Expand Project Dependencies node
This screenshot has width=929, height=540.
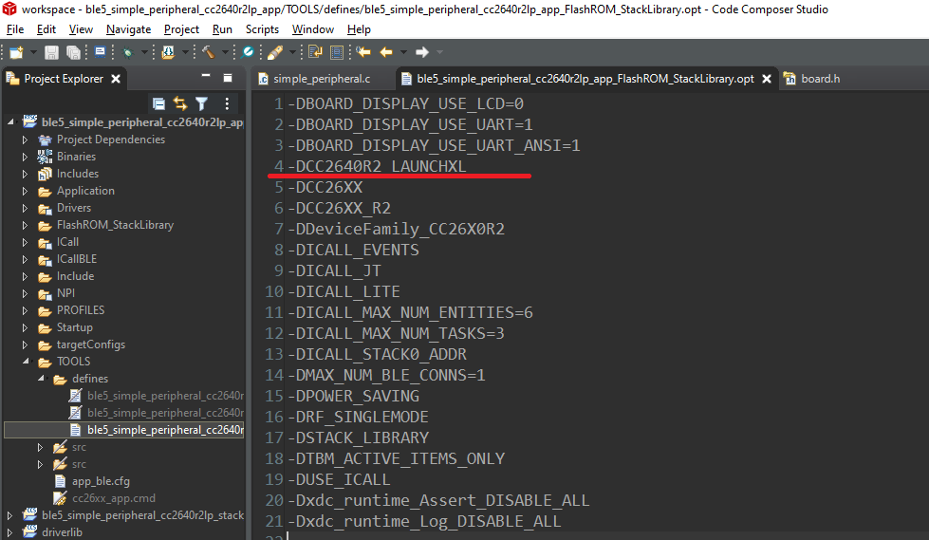coord(25,140)
